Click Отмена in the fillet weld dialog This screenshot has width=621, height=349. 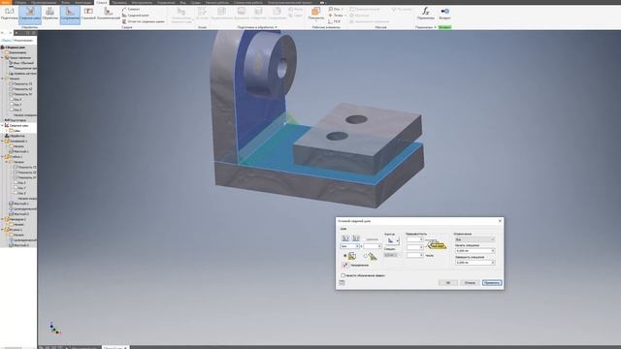(x=470, y=282)
